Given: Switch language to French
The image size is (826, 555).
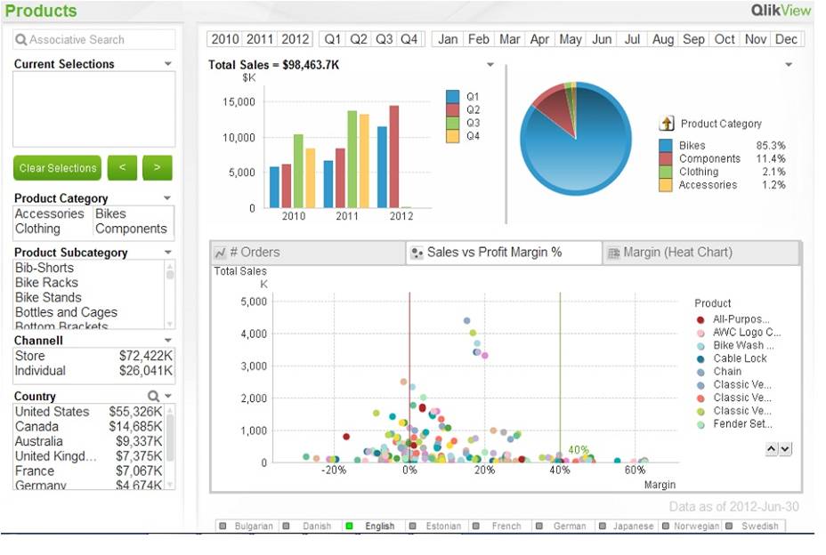Looking at the screenshot, I should click(506, 526).
